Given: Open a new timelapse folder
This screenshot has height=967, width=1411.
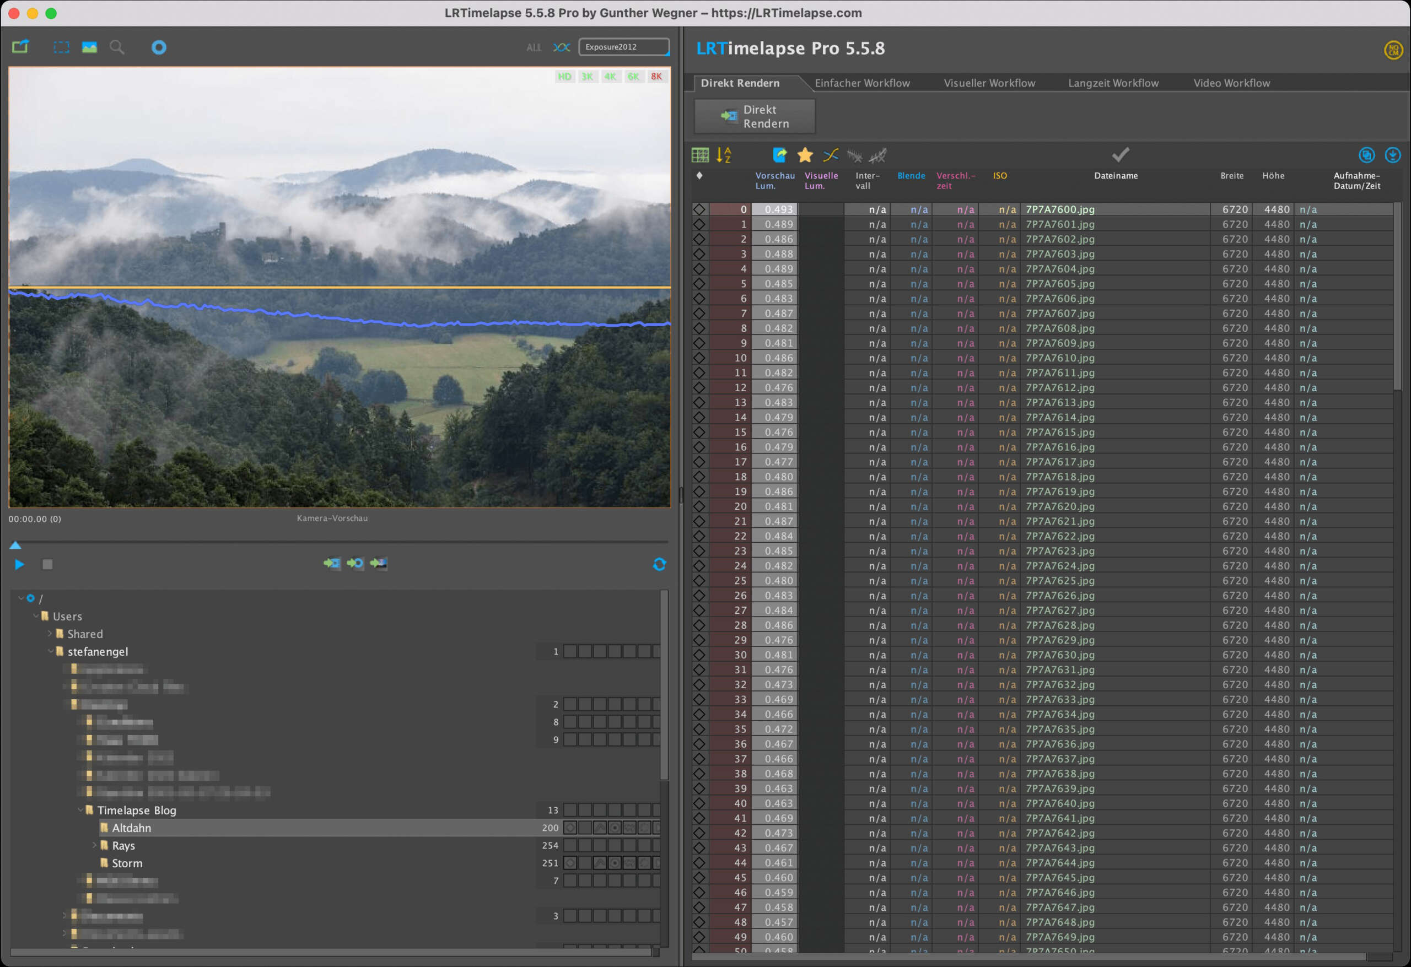Looking at the screenshot, I should 20,47.
